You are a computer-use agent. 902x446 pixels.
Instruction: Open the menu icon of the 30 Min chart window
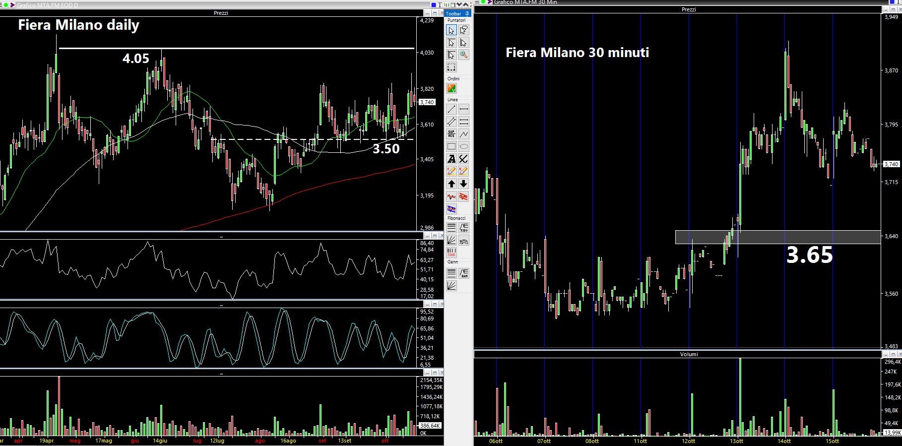[478, 2]
